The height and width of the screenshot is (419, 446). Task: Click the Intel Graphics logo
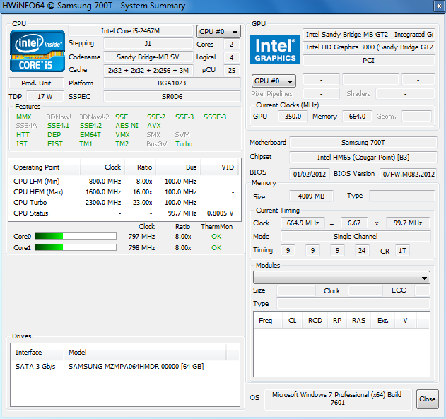point(275,49)
